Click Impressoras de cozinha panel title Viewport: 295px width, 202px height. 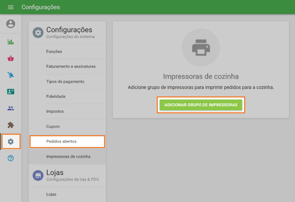[201, 76]
